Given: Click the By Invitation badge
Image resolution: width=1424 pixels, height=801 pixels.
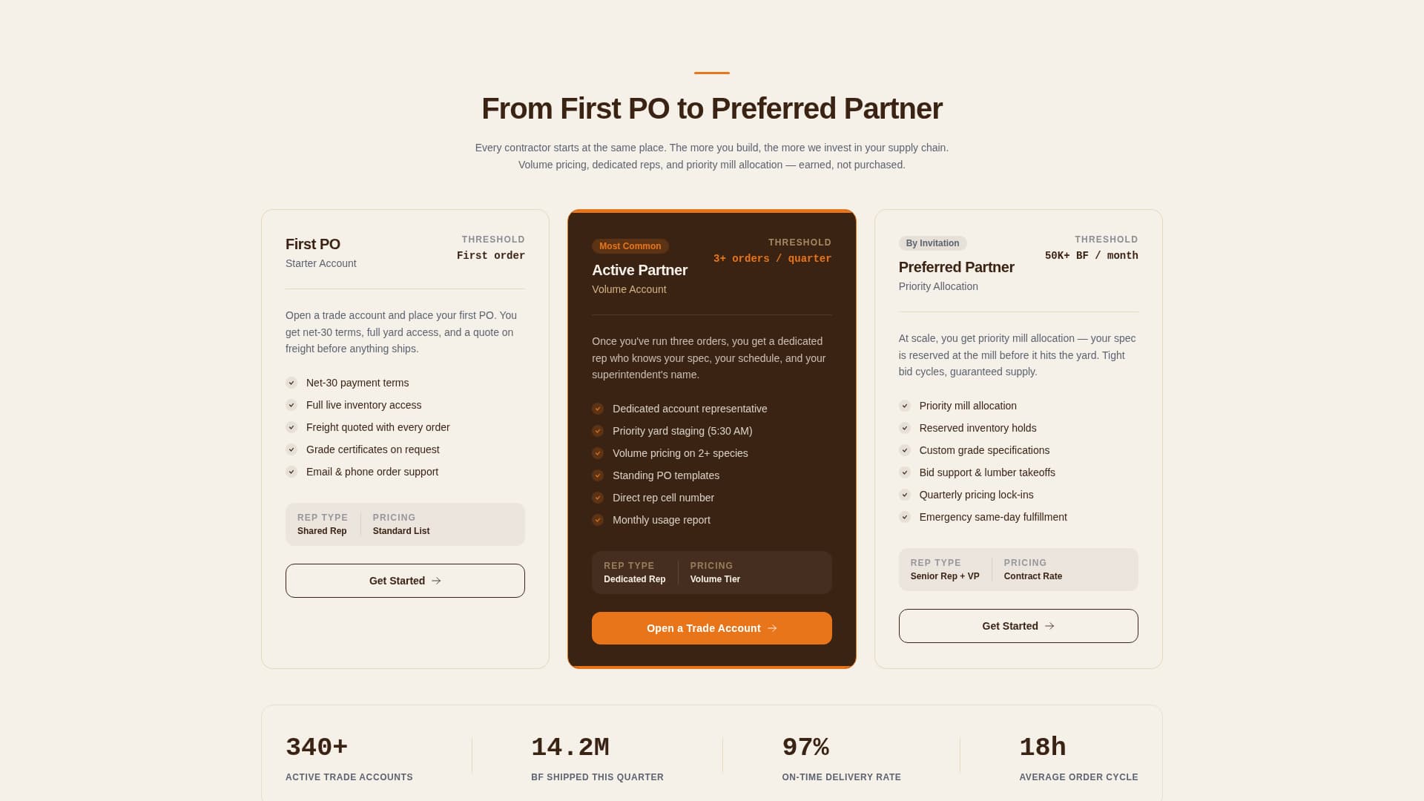Looking at the screenshot, I should (932, 243).
